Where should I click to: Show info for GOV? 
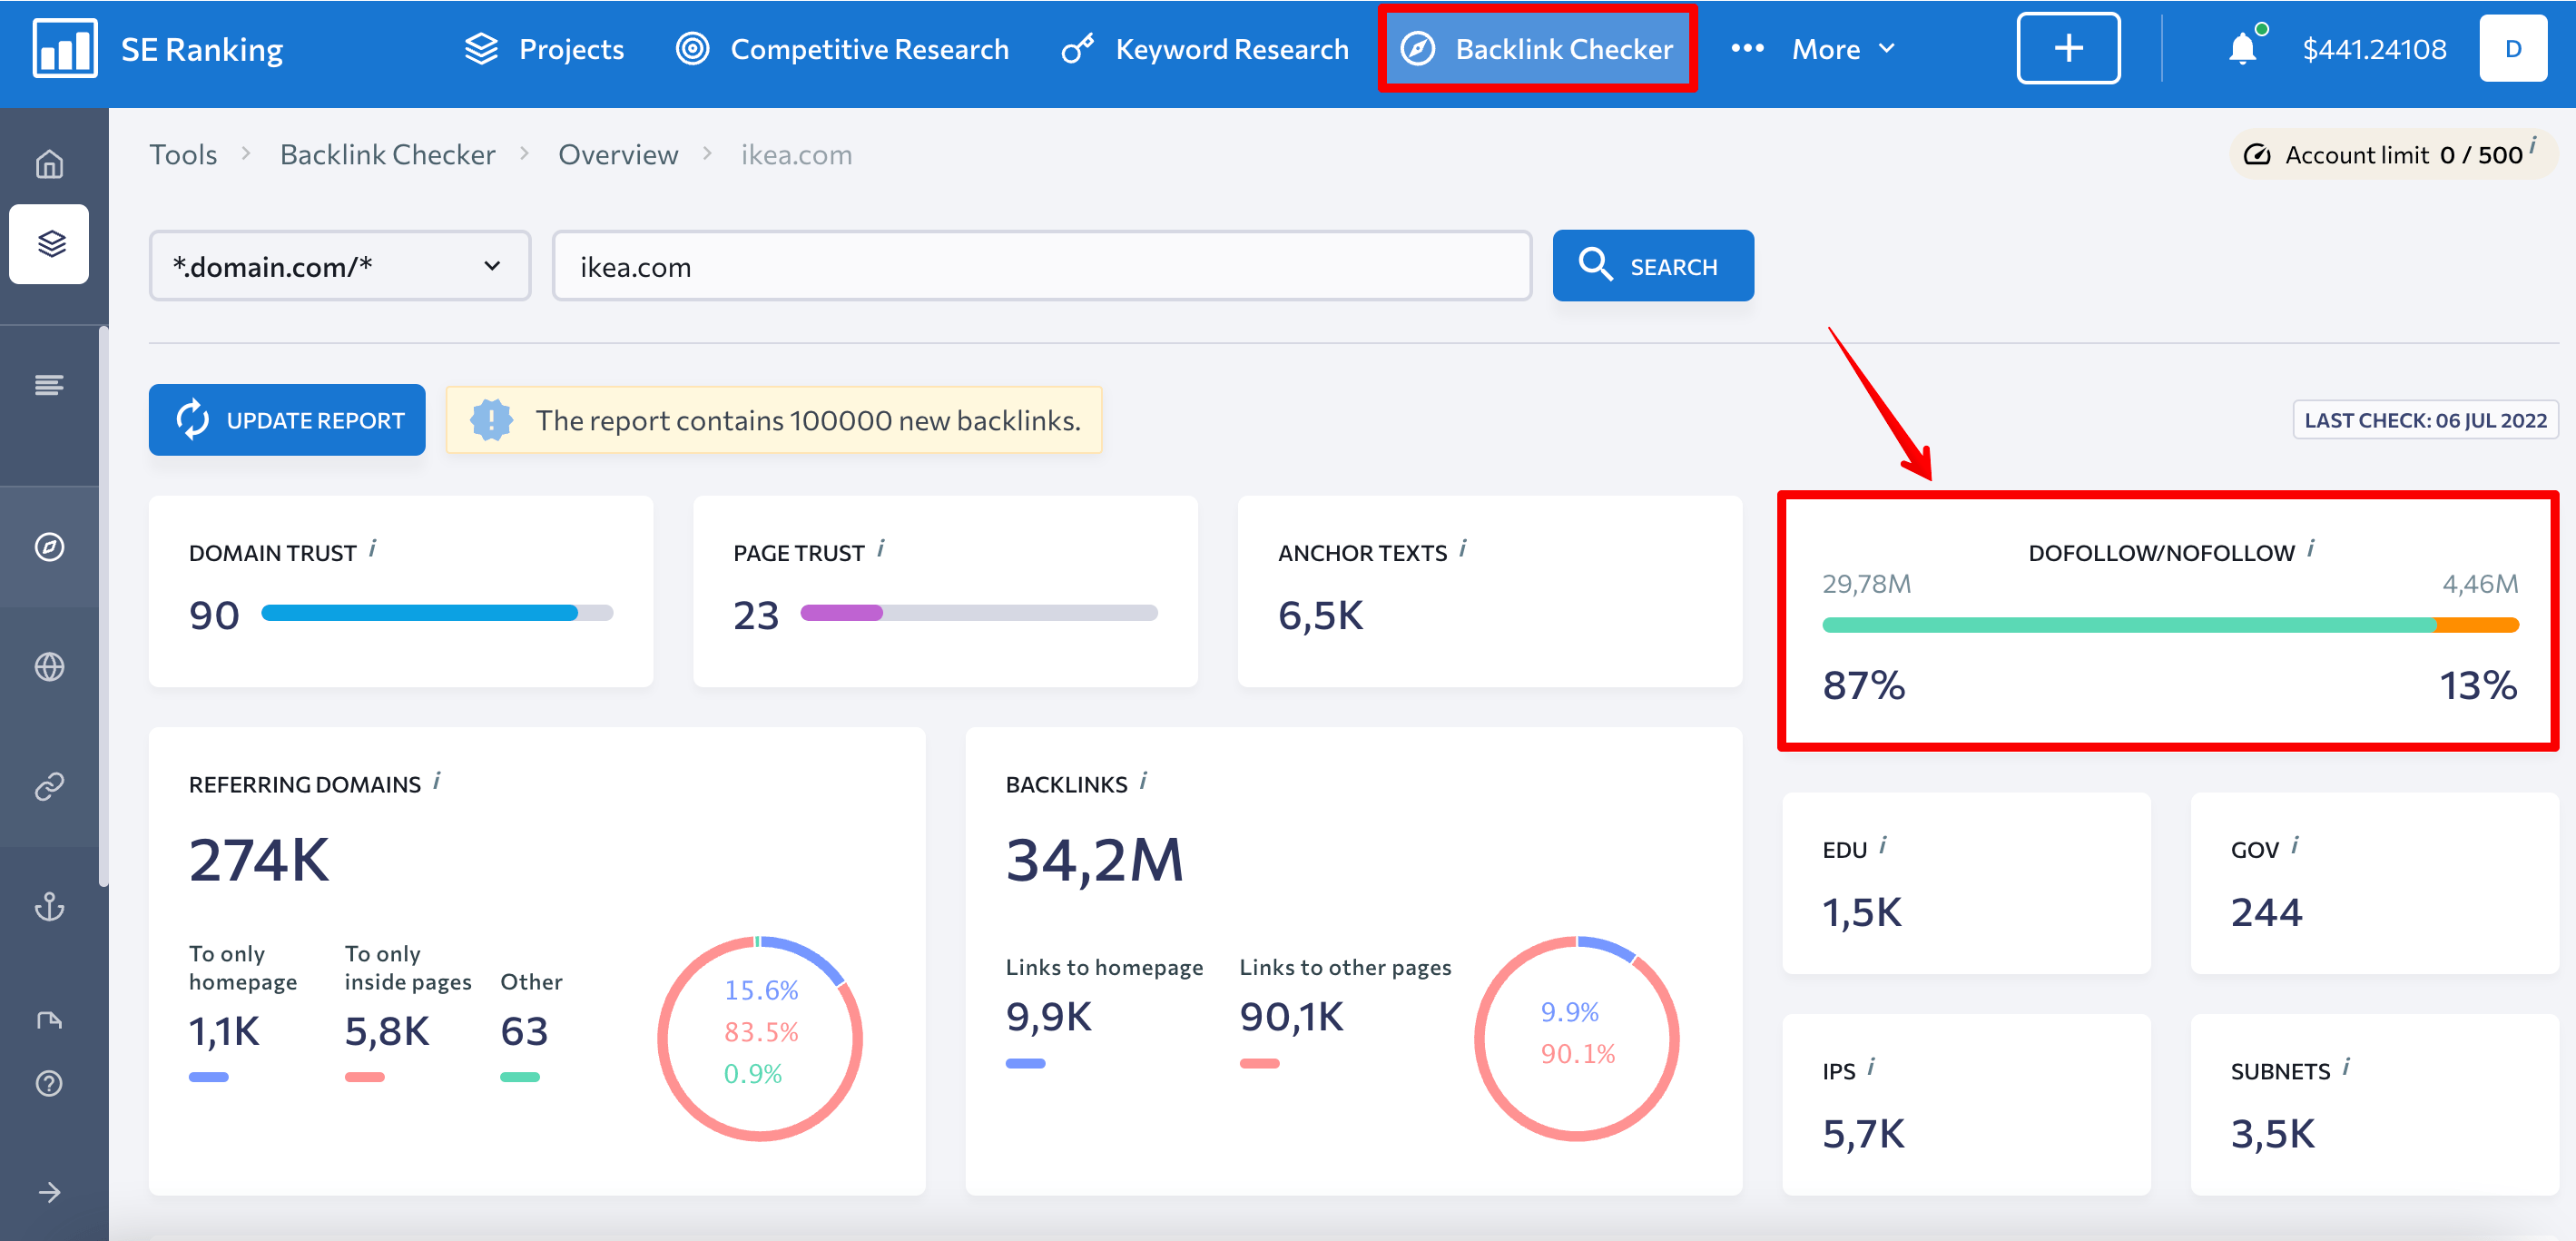[x=2295, y=845]
